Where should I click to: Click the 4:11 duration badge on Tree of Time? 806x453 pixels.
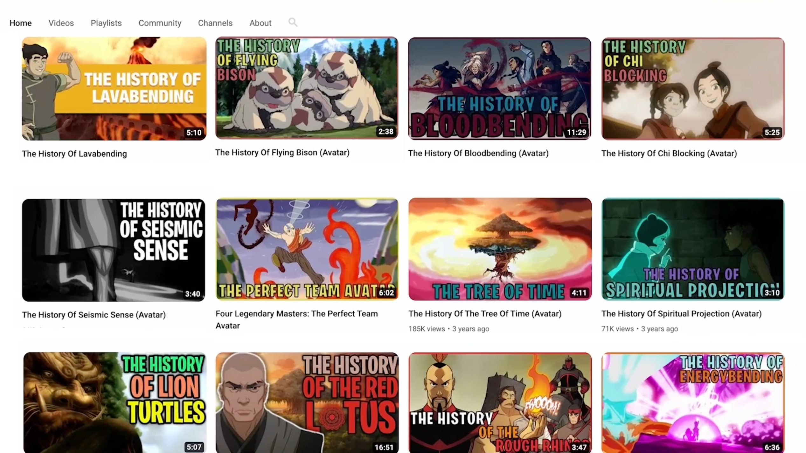click(579, 292)
